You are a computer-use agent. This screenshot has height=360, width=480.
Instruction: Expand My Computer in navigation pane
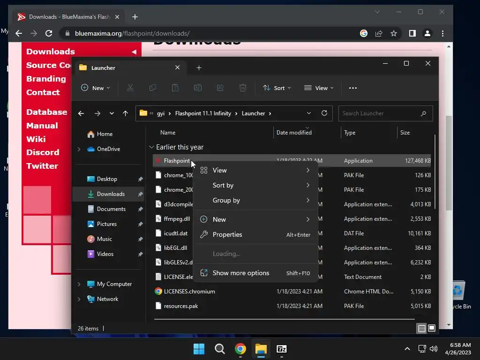79,284
